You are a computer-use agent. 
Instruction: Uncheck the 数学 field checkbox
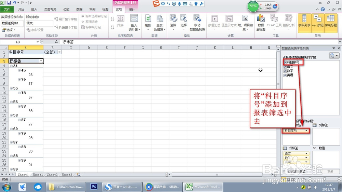[x=285, y=71]
